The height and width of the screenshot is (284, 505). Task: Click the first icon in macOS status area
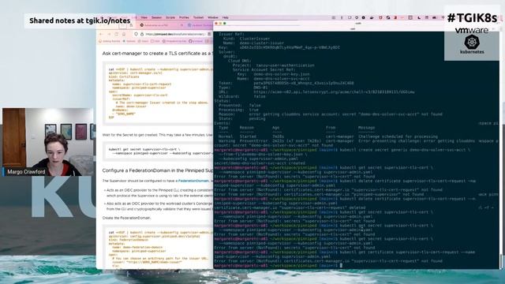point(334,17)
